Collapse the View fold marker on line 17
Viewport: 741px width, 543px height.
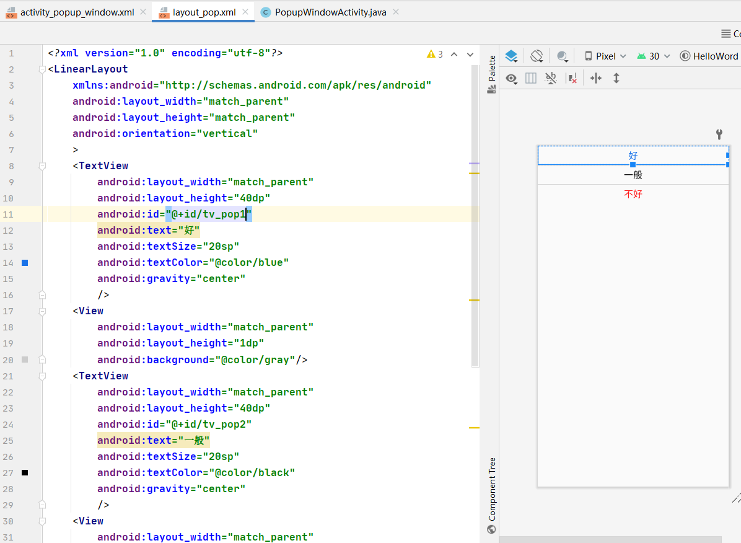pyautogui.click(x=42, y=311)
